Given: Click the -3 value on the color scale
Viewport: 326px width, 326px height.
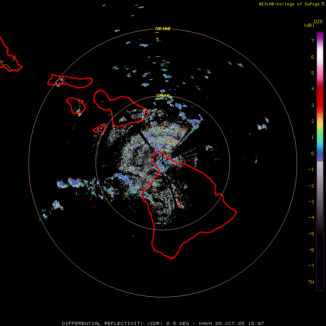Looking at the screenshot, I should tap(311, 202).
